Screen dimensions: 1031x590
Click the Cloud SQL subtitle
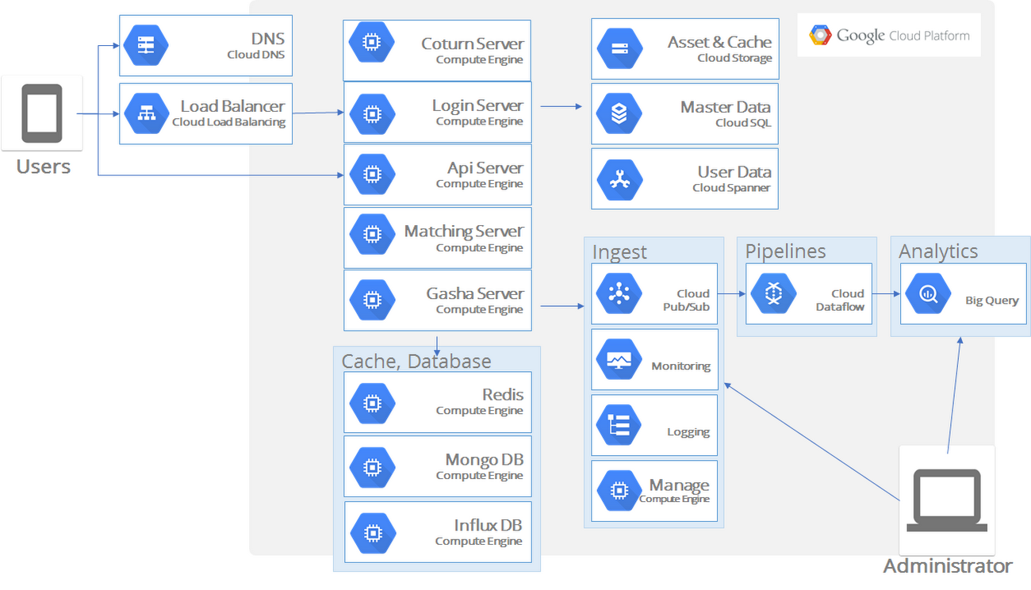743,123
